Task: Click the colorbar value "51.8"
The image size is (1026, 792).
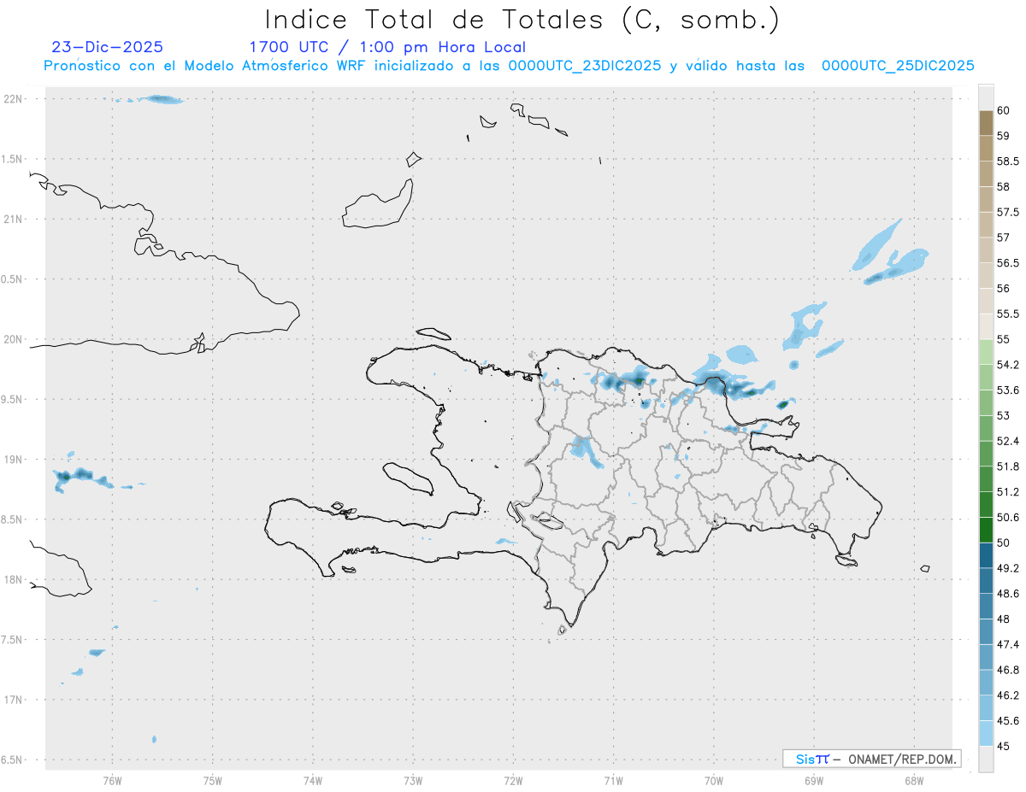Action: pos(1008,466)
